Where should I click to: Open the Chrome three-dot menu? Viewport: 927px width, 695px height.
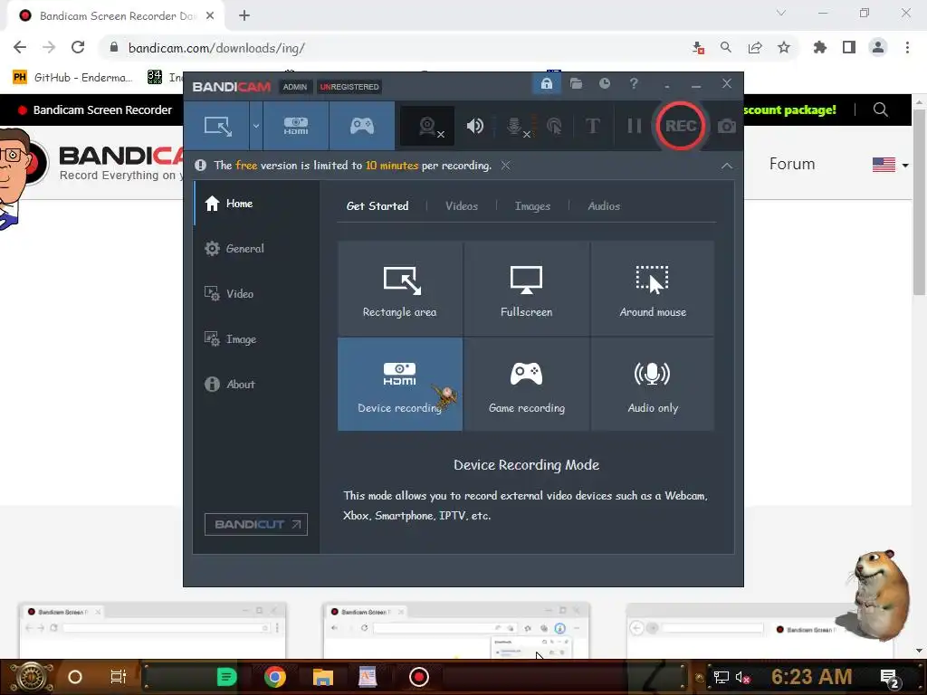click(x=907, y=47)
